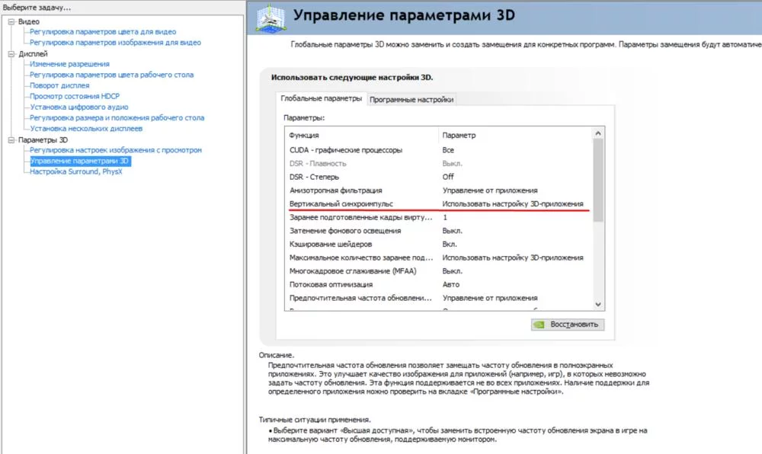Select DSR - Степень row
The height and width of the screenshot is (454, 762).
pyautogui.click(x=439, y=177)
